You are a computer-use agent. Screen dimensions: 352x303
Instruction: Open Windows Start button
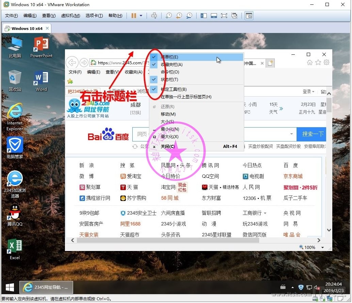[10, 287]
